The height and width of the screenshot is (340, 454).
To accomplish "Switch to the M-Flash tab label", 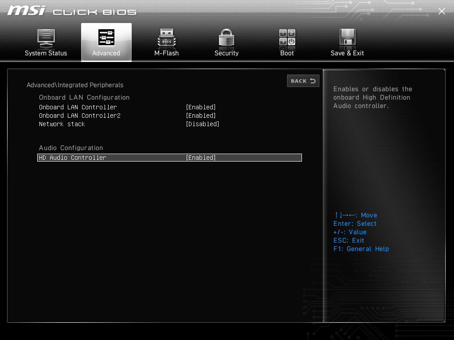I will point(167,53).
